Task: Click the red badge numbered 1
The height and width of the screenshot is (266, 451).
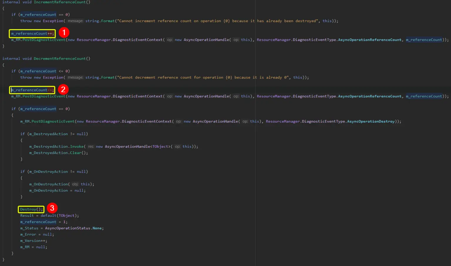Action: (x=64, y=33)
